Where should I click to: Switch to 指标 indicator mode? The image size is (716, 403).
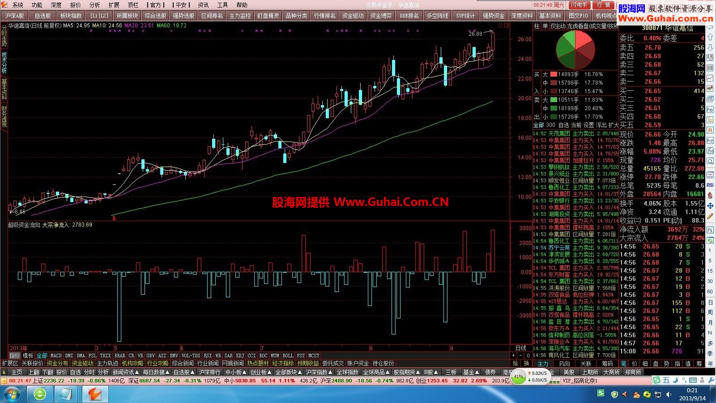(x=14, y=356)
